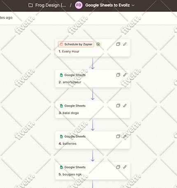The height and width of the screenshot is (188, 177).
Task: Edit the balai doga step with the pencil
Action: click(x=125, y=106)
